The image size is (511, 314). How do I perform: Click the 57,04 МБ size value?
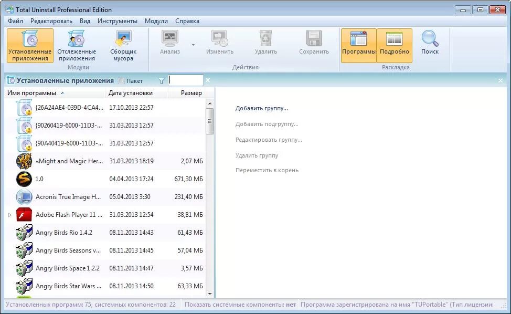[190, 250]
